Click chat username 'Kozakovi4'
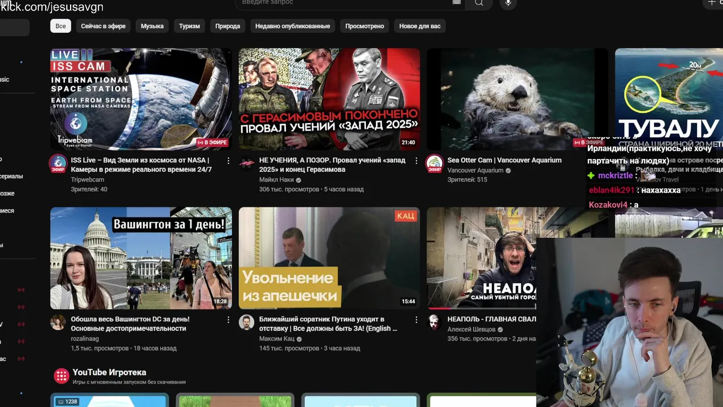 click(x=608, y=205)
